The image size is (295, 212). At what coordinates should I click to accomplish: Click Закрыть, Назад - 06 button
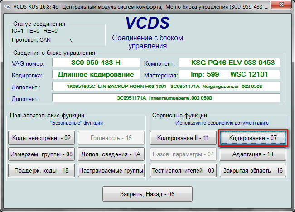point(147,194)
